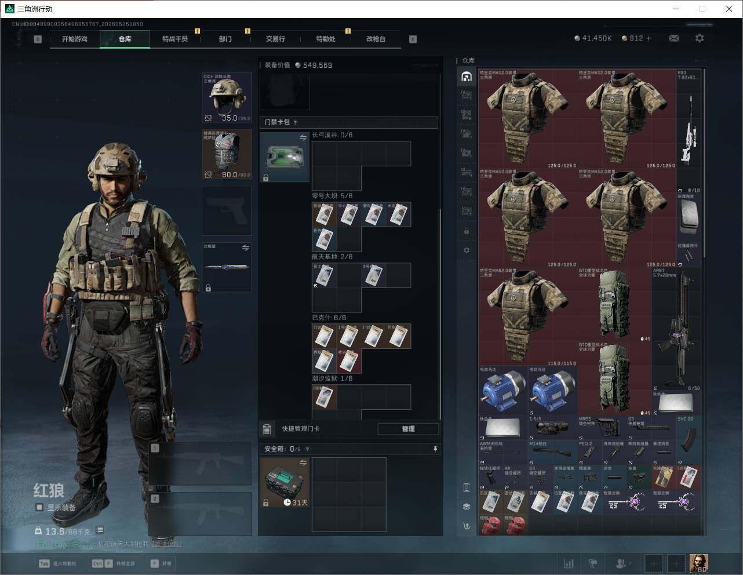The image size is (743, 575).
Task: Select the SVD 20 magazine in the stash
Action: tap(689, 439)
